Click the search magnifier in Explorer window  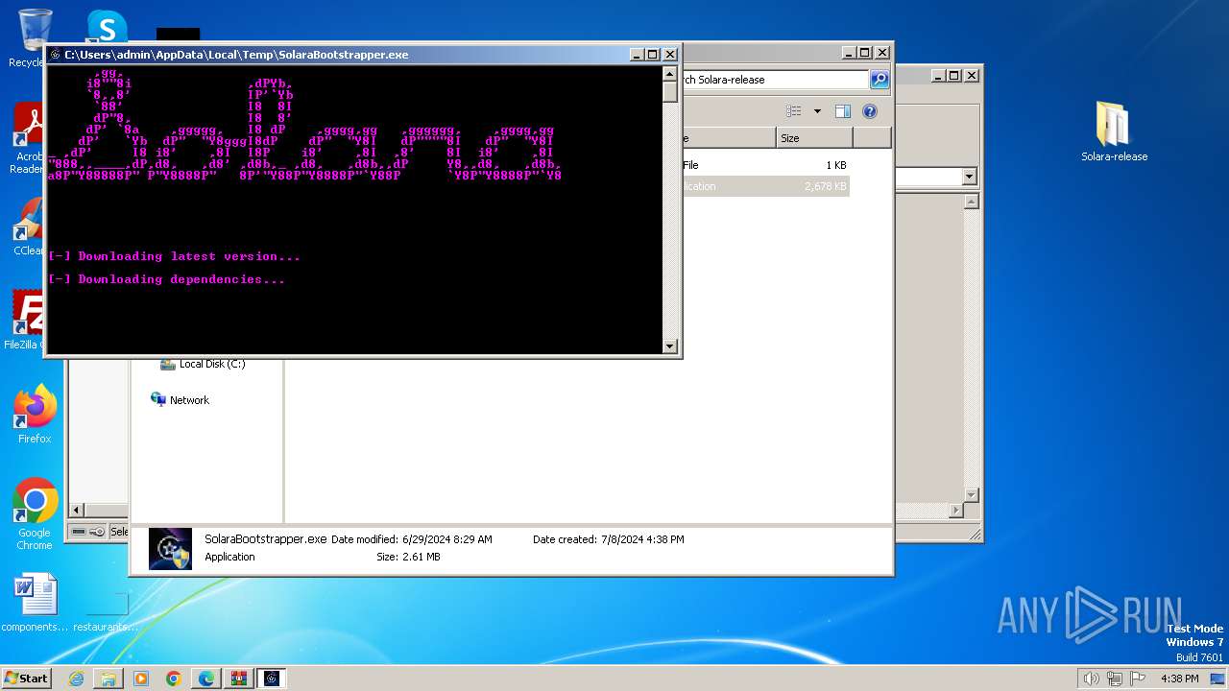coord(879,80)
